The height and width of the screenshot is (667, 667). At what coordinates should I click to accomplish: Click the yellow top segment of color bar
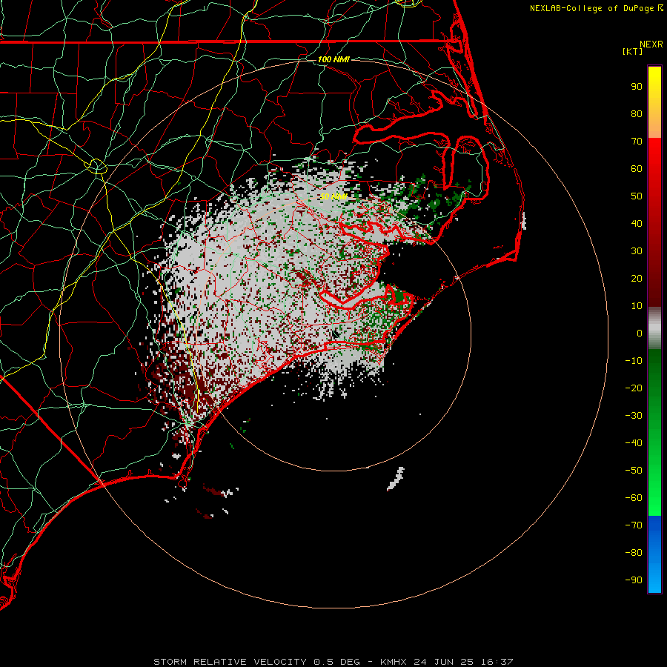[654, 102]
